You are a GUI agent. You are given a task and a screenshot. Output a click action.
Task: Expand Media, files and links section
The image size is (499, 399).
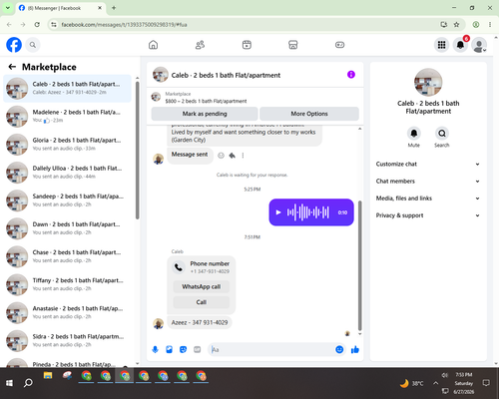pos(428,199)
